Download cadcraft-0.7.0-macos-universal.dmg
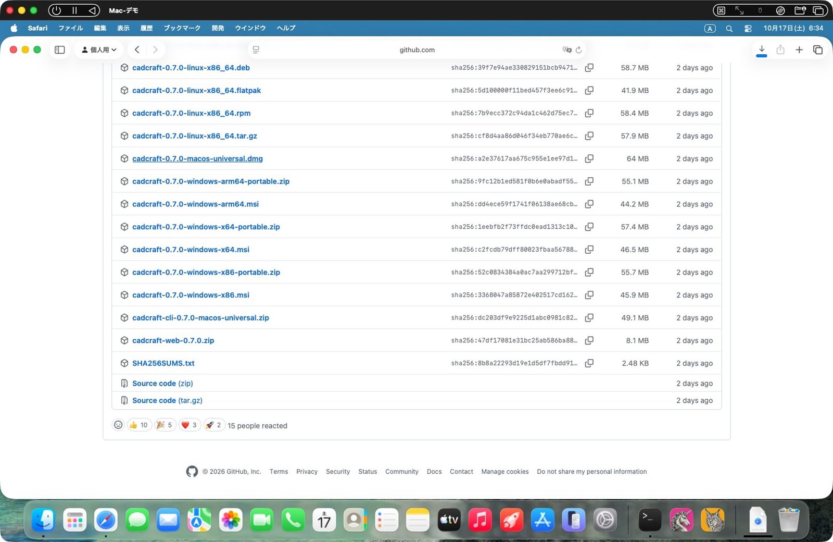Screen dimensions: 833x542 [197, 158]
